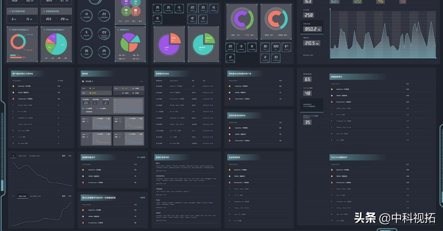
Task: Switch upper loss chart to 实时
Action: point(64,156)
